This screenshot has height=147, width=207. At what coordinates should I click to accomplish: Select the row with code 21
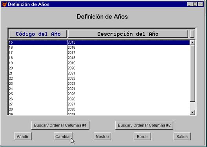(99, 73)
